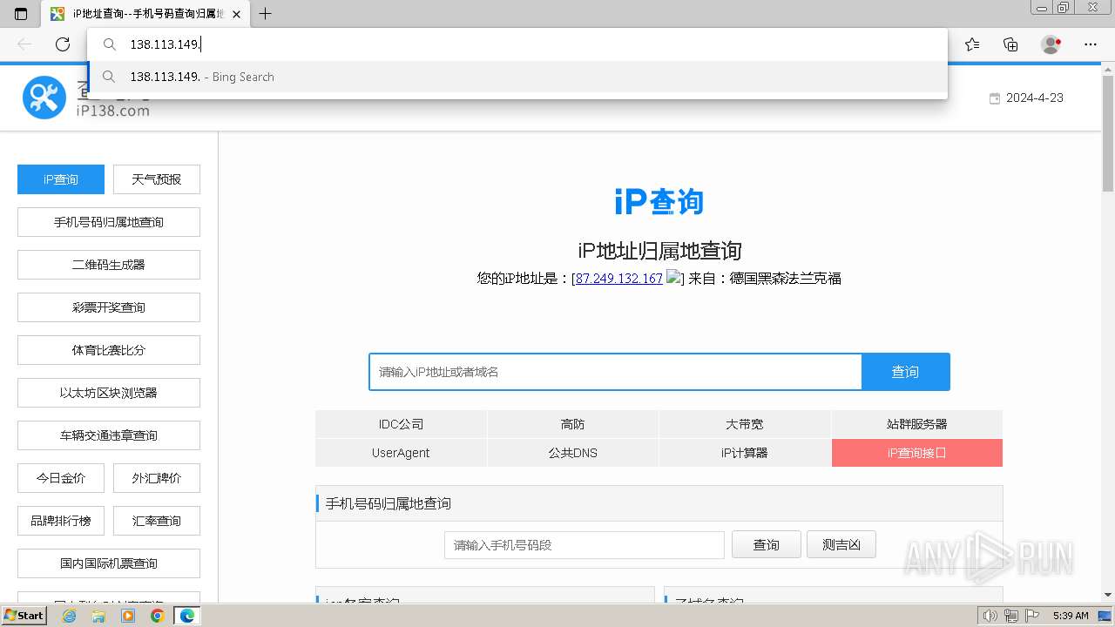Open 以太坊区块浏览器 in sidebar
Viewport: 1115px width, 627px height.
click(x=109, y=393)
